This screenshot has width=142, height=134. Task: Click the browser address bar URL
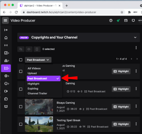pyautogui.click(x=61, y=12)
